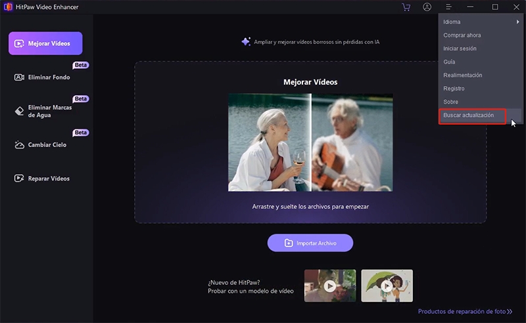Screen dimensions: 526x323
Task: Click the folder icon inside Importar Archivo
Action: [289, 243]
